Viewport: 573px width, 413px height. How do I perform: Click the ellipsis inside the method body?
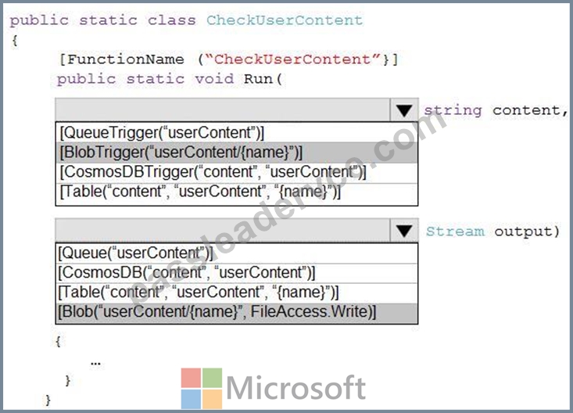95,364
